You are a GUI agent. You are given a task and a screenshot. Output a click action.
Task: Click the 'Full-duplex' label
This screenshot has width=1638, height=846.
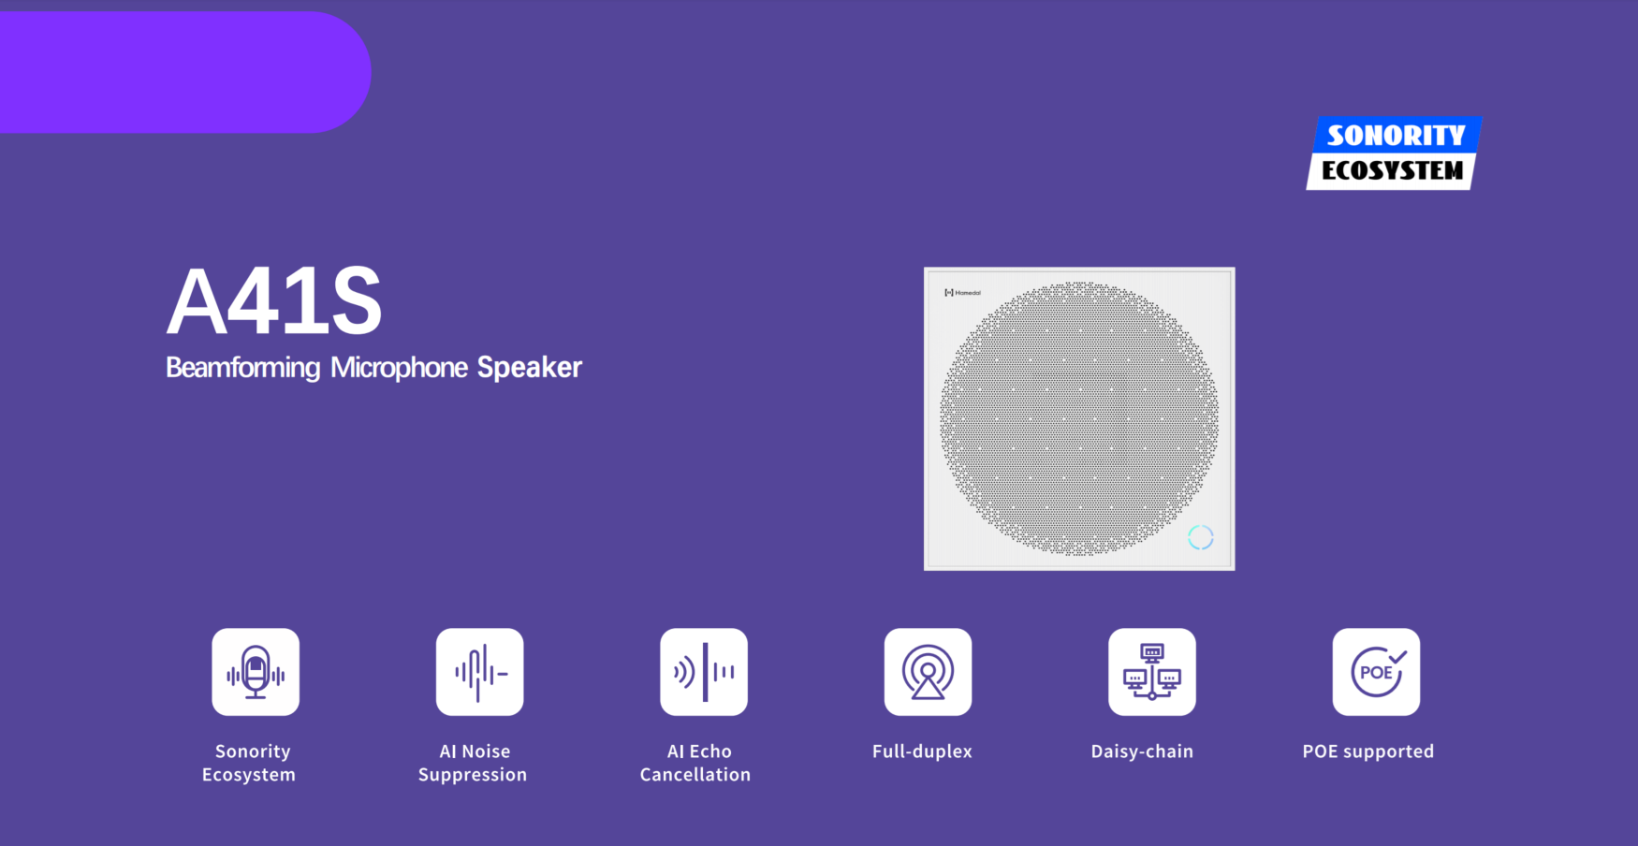(922, 751)
